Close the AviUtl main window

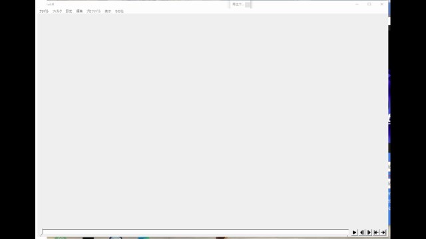tap(381, 4)
